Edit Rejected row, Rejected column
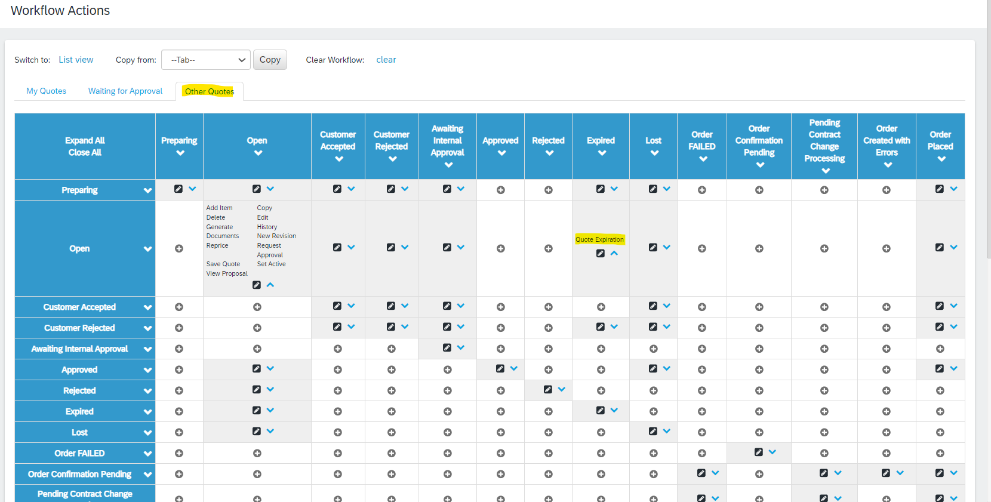 [547, 389]
